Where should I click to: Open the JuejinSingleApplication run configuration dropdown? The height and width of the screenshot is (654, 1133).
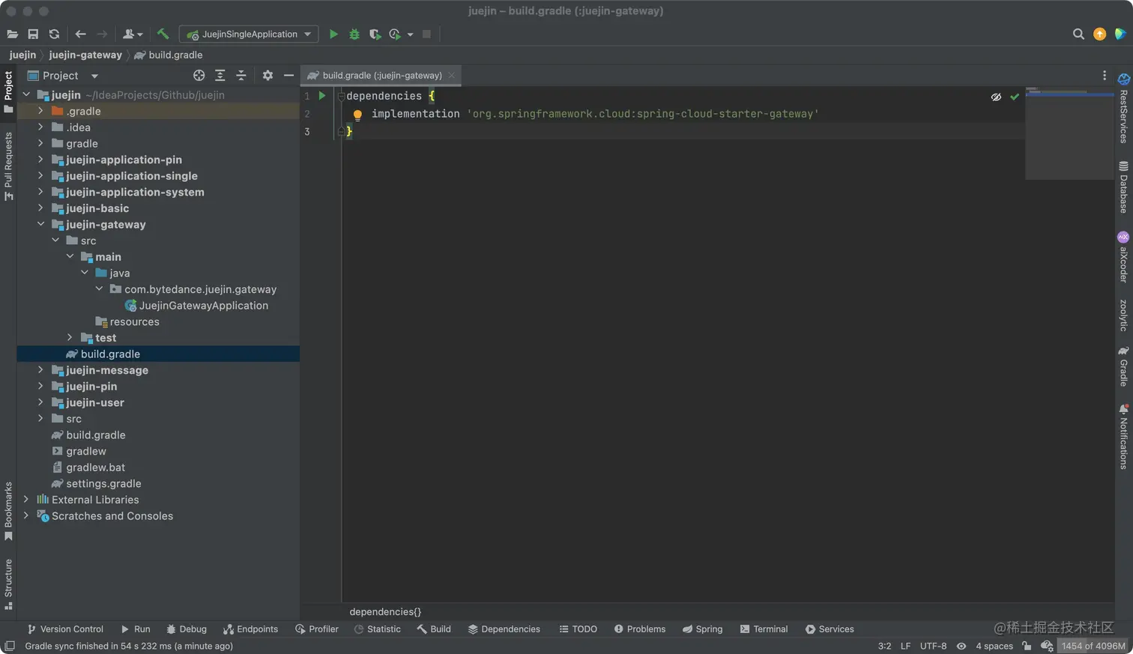pyautogui.click(x=249, y=34)
